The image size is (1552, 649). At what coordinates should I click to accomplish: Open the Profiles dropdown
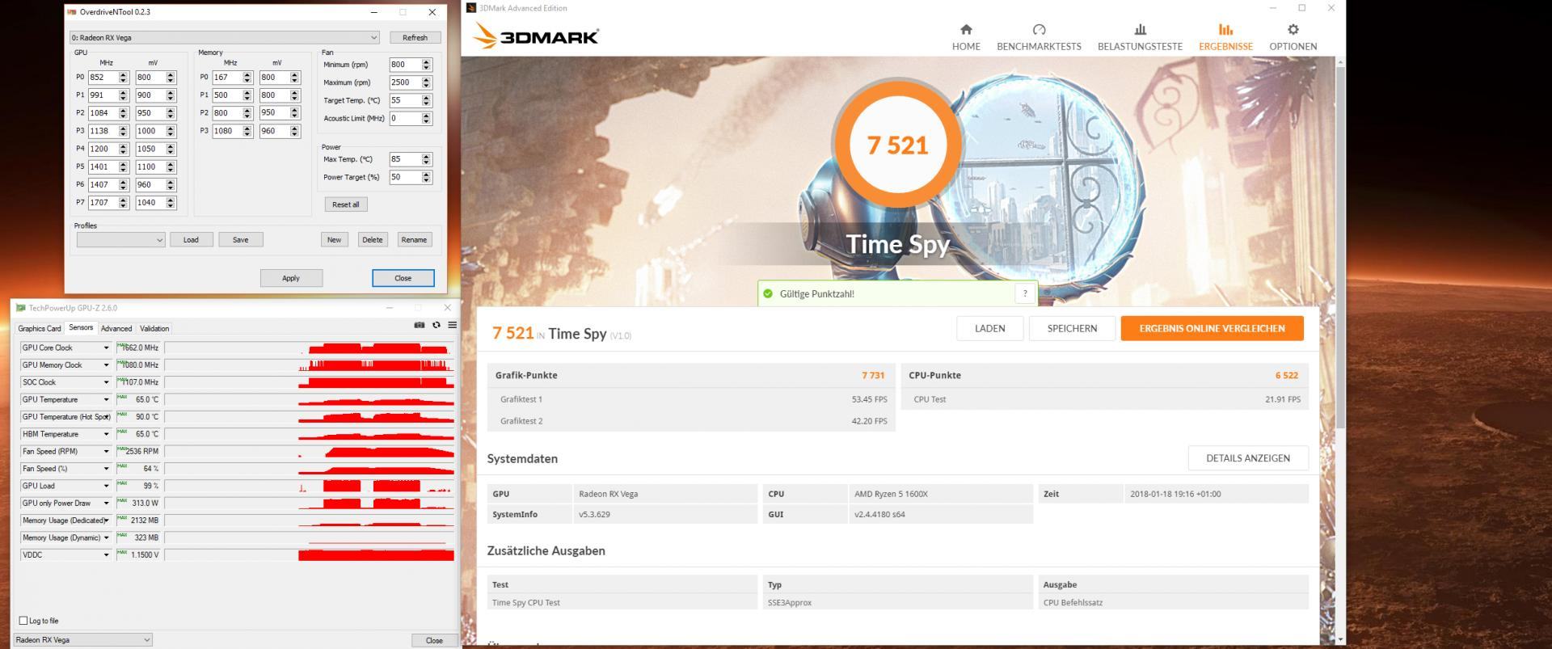click(x=120, y=239)
